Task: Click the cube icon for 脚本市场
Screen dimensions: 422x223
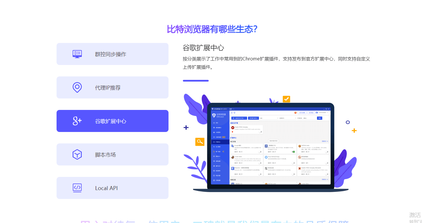Action: (77, 155)
